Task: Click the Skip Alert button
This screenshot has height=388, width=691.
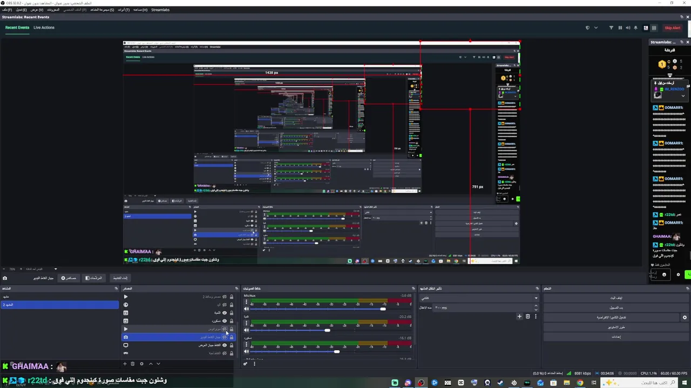Action: 672,28
